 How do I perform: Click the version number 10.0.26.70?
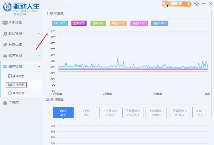20,15
